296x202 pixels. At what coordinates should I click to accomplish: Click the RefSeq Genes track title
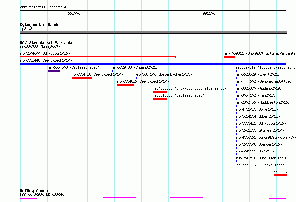coord(34,191)
